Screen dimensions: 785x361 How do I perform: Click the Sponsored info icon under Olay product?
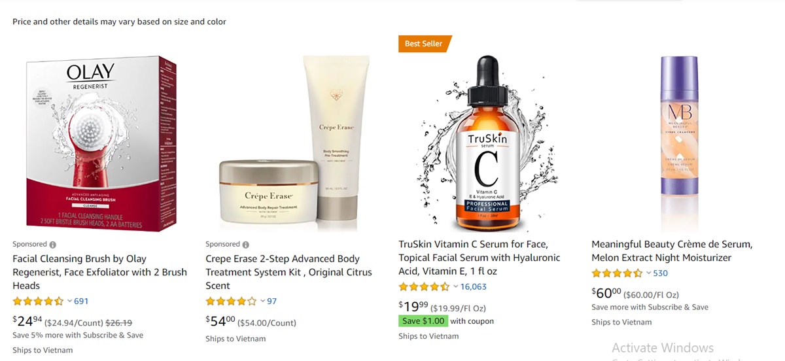(x=53, y=245)
